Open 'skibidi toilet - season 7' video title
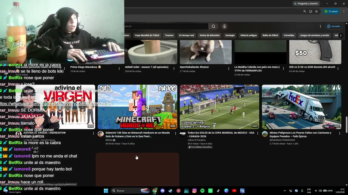This screenshot has height=195, width=348. coord(147,67)
